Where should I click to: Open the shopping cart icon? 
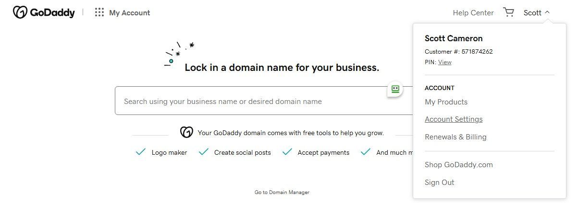[508, 12]
